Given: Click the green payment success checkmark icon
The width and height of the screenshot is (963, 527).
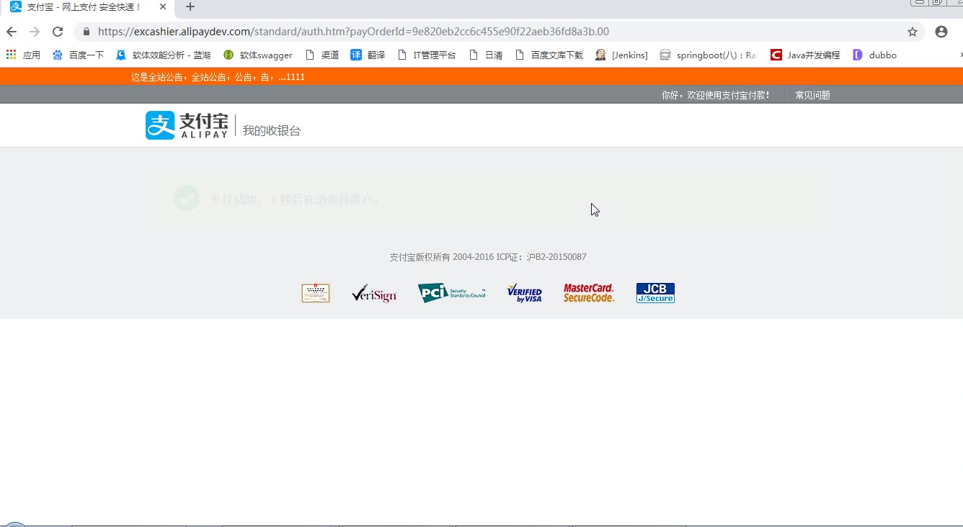Looking at the screenshot, I should click(x=187, y=198).
